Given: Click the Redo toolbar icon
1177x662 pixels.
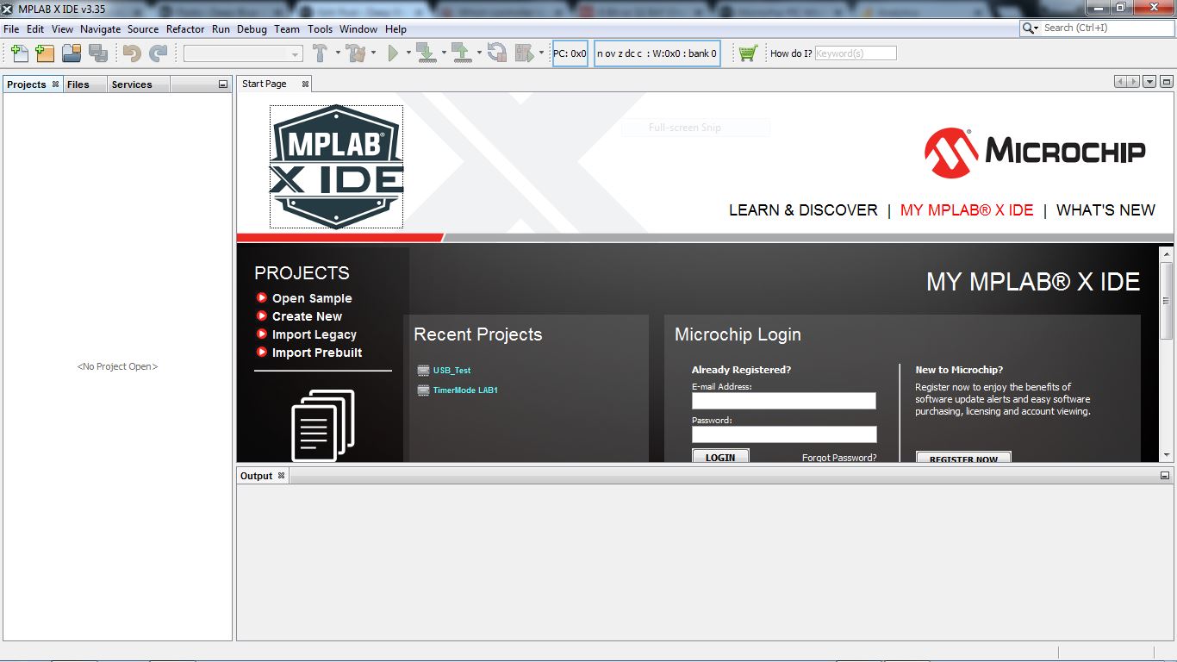Looking at the screenshot, I should pos(159,53).
